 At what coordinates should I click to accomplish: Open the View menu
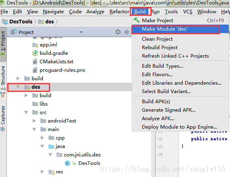click(33, 12)
